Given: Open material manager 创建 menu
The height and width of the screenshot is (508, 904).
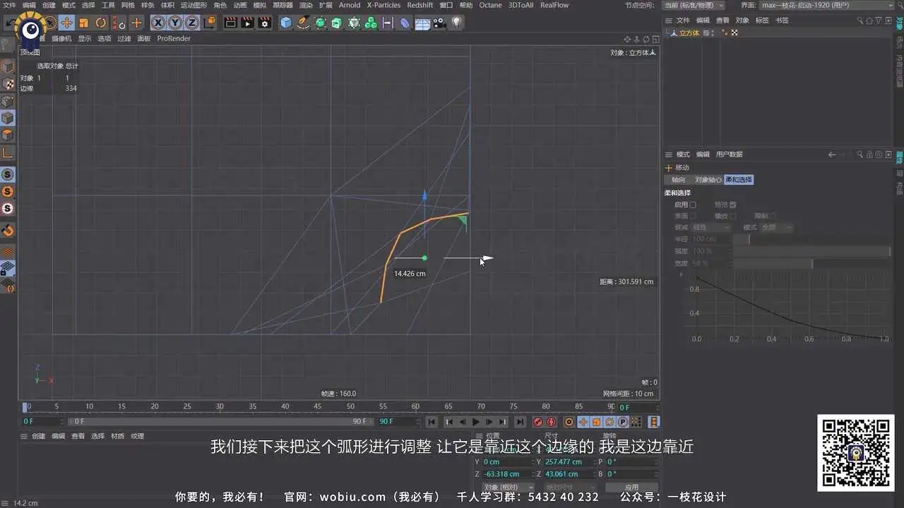Looking at the screenshot, I should click(39, 436).
